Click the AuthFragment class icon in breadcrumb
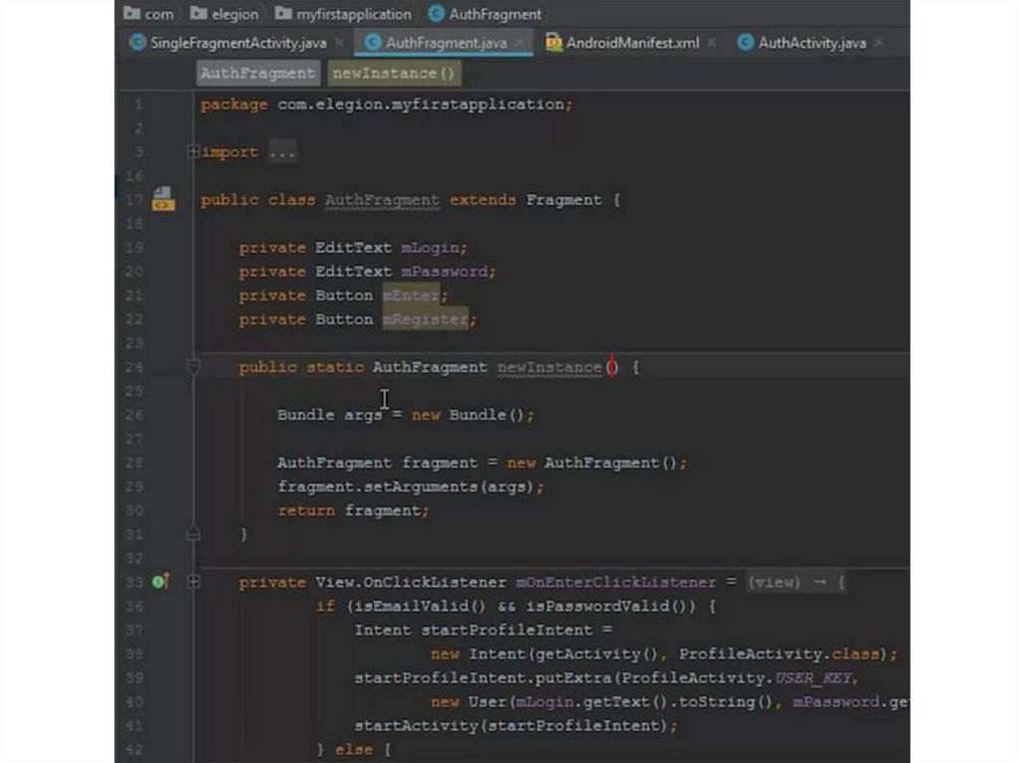Viewport: 1018px width, 763px height. (435, 14)
